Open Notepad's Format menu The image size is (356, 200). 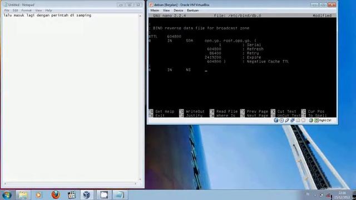(x=26, y=11)
